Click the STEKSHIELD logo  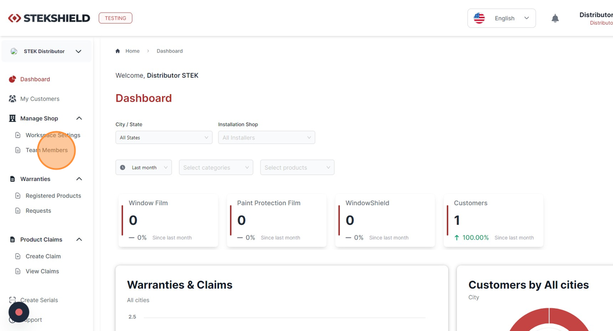49,18
